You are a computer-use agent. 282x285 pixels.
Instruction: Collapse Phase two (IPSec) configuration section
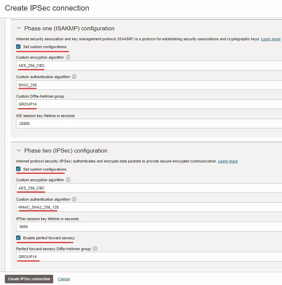(19, 151)
